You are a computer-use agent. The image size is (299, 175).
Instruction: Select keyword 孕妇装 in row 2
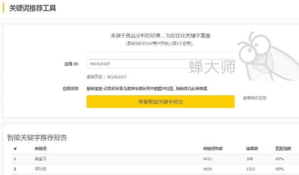click(x=40, y=169)
